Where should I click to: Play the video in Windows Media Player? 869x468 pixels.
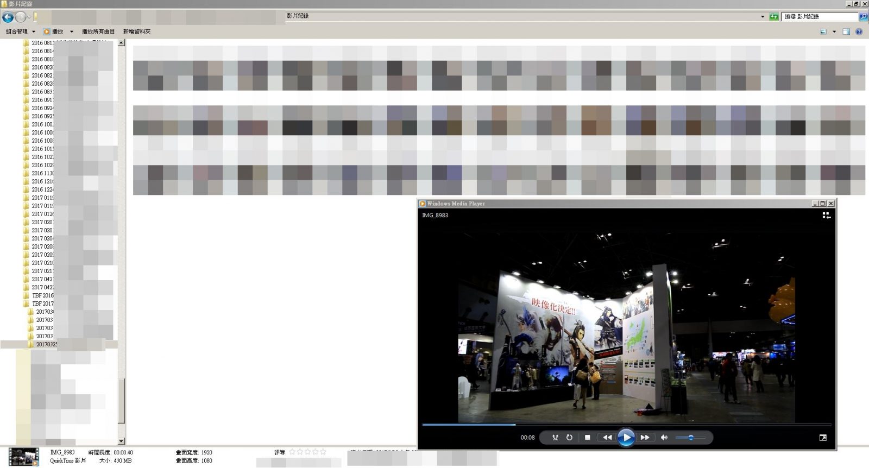pos(626,437)
